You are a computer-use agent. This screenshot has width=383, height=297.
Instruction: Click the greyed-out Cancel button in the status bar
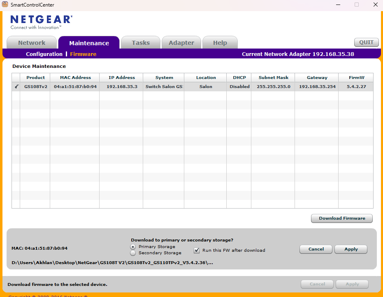317,284
